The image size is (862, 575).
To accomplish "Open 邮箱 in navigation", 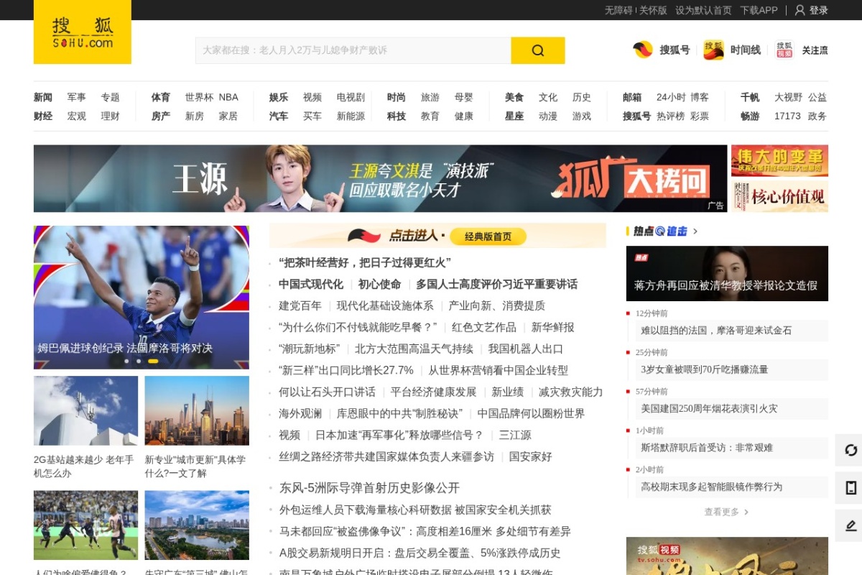I will click(x=632, y=97).
